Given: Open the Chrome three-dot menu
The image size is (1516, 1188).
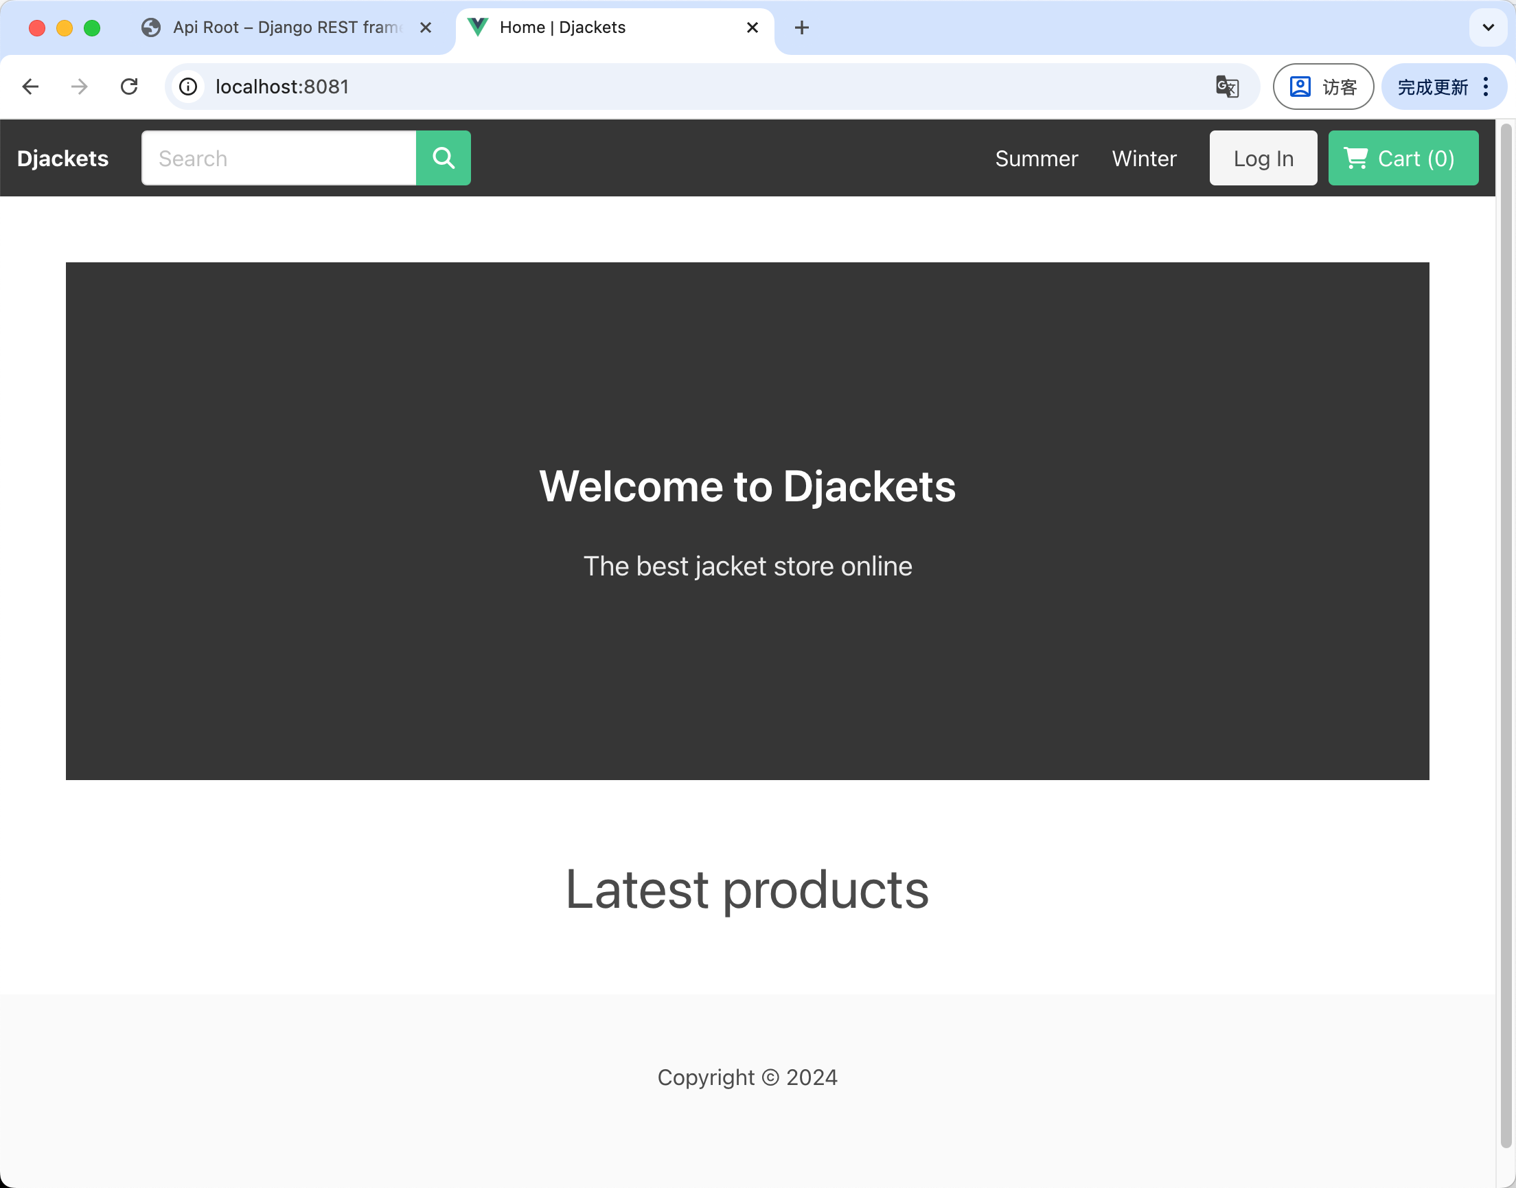Looking at the screenshot, I should pyautogui.click(x=1486, y=87).
